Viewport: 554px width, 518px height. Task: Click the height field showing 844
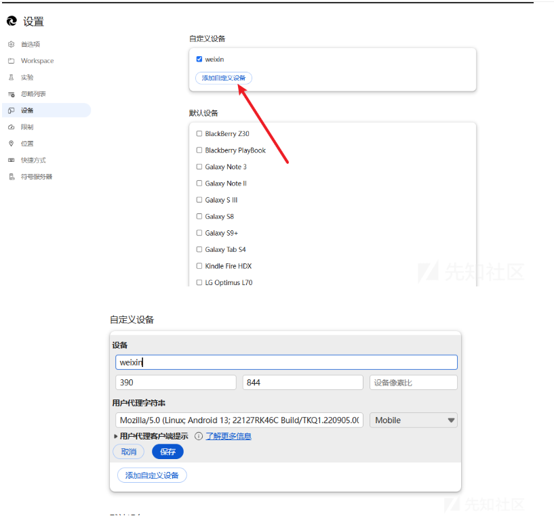[303, 383]
